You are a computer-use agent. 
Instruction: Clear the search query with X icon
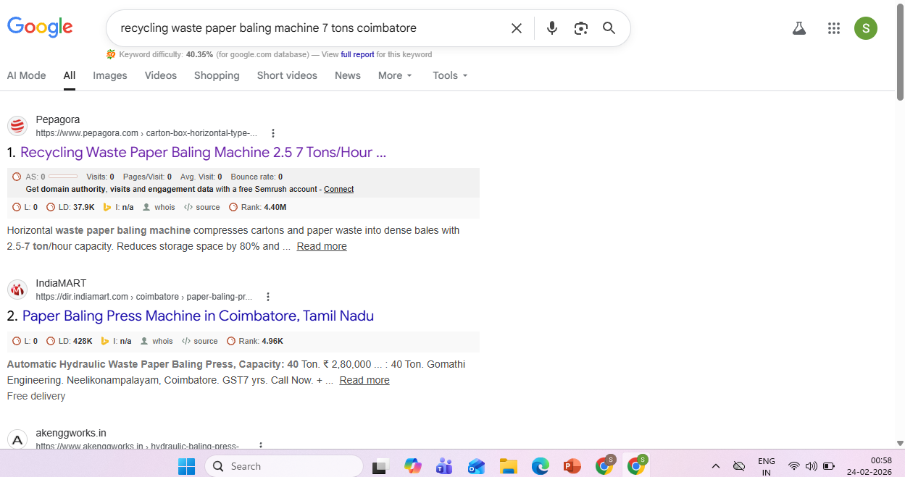517,28
